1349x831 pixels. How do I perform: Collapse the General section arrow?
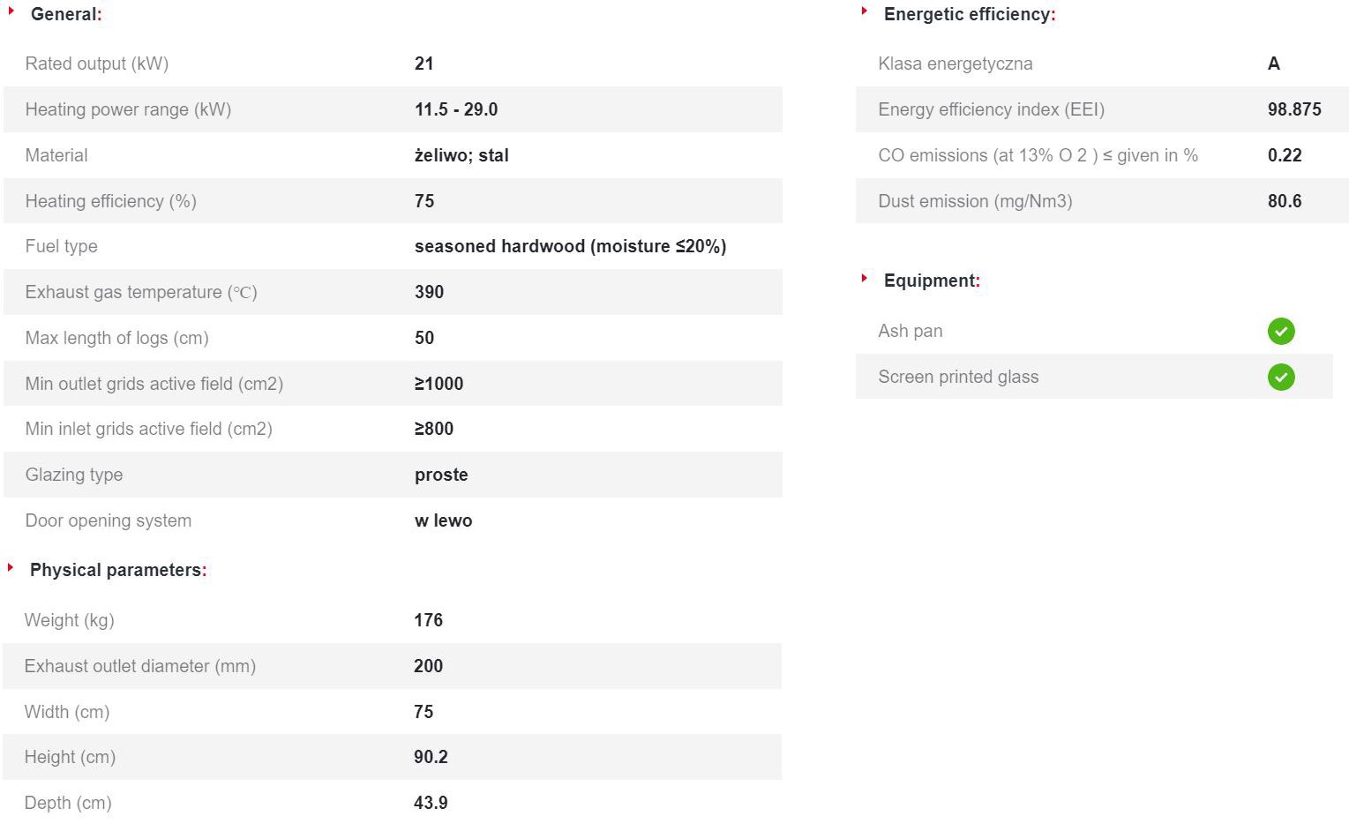(x=11, y=11)
